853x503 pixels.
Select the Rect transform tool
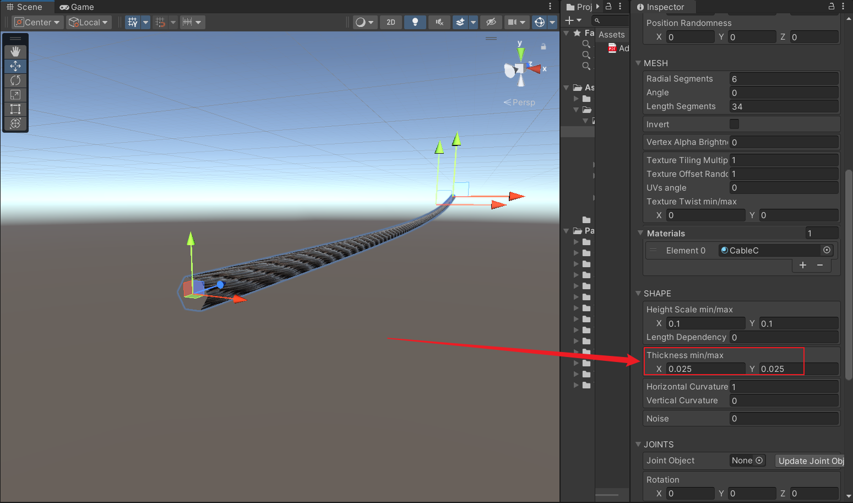(x=15, y=109)
